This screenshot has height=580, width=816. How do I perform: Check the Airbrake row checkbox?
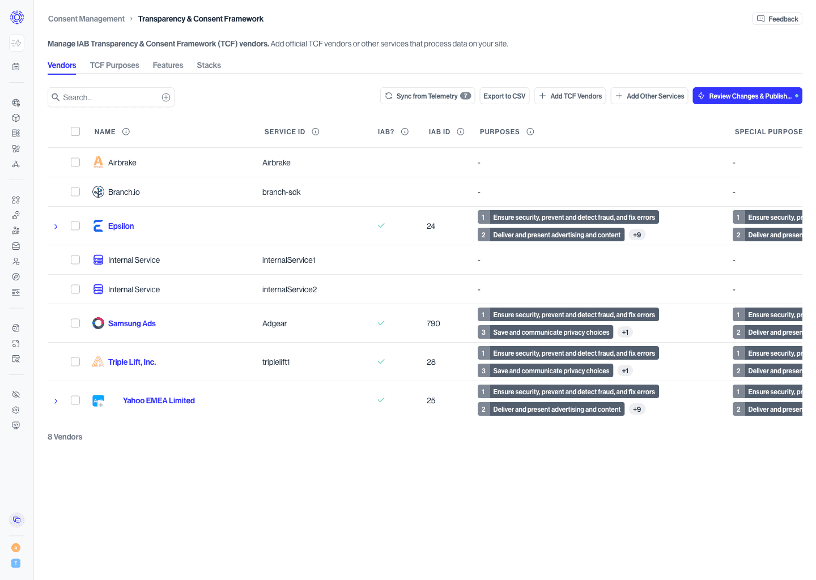(x=75, y=162)
